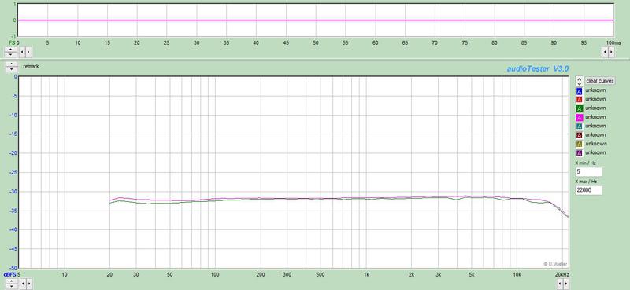This screenshot has height=290, width=630.
Task: Click the X min / Hz field
Action: (588, 171)
